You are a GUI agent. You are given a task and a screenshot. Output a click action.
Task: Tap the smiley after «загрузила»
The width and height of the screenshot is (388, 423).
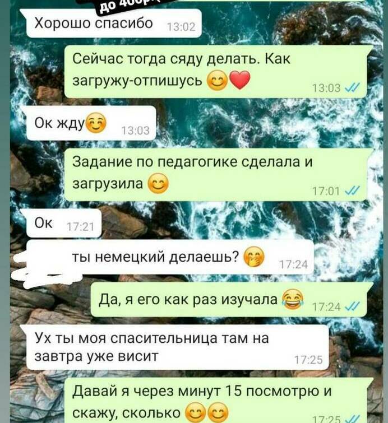158,183
